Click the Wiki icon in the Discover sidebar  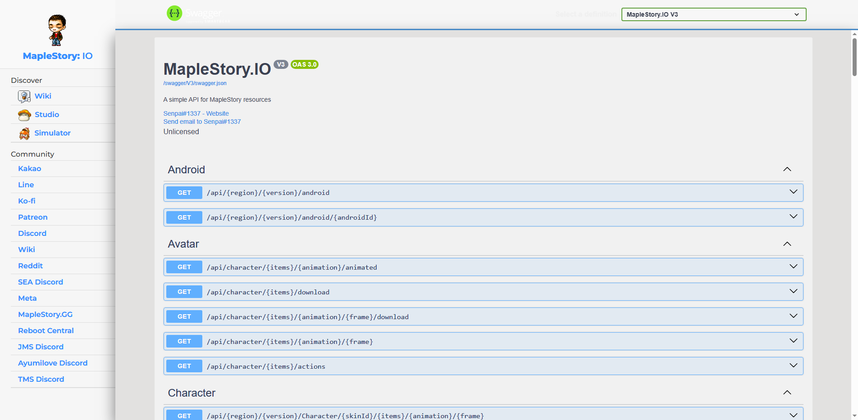tap(24, 96)
